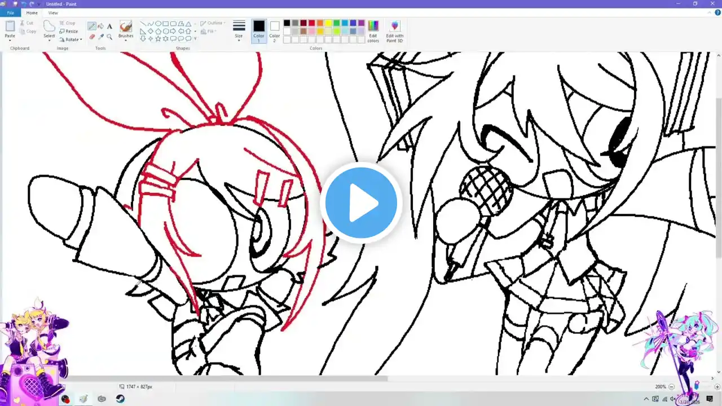Open the shape Fill dropdown

tap(208, 32)
